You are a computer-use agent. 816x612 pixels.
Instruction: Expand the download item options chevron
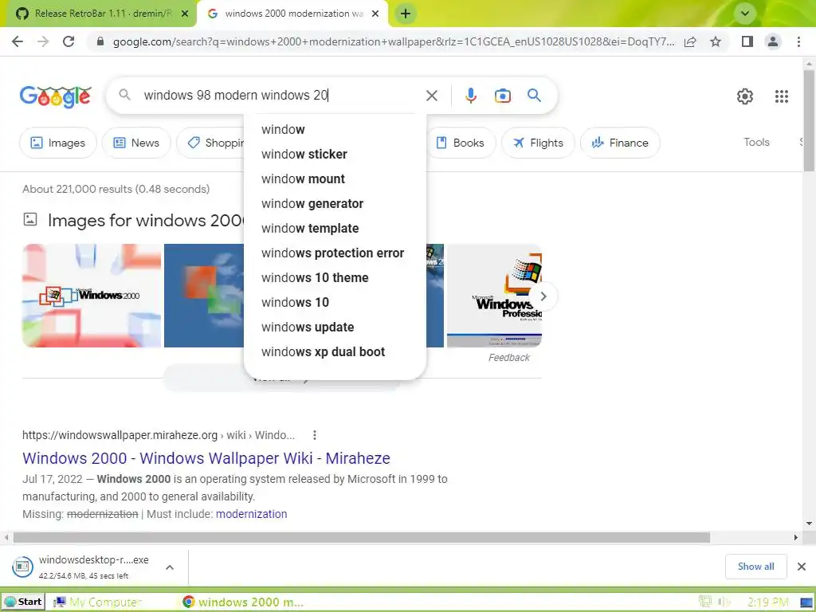click(170, 567)
